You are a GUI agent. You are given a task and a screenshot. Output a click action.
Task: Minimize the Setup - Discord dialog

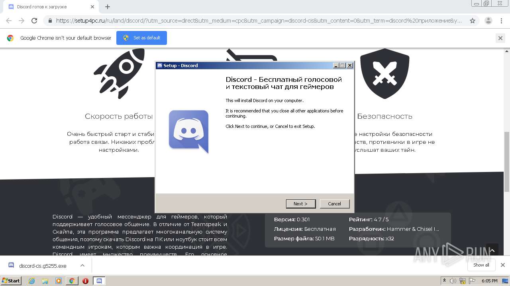click(336, 66)
